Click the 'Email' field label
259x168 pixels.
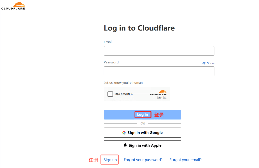click(x=108, y=42)
